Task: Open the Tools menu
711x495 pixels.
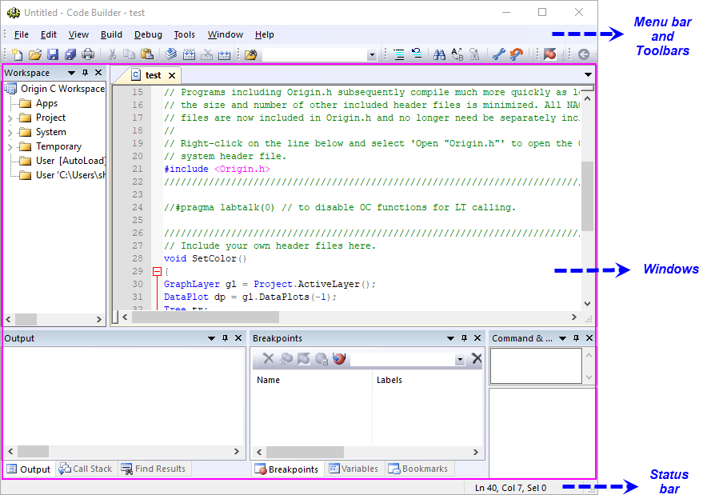Action: (x=184, y=34)
